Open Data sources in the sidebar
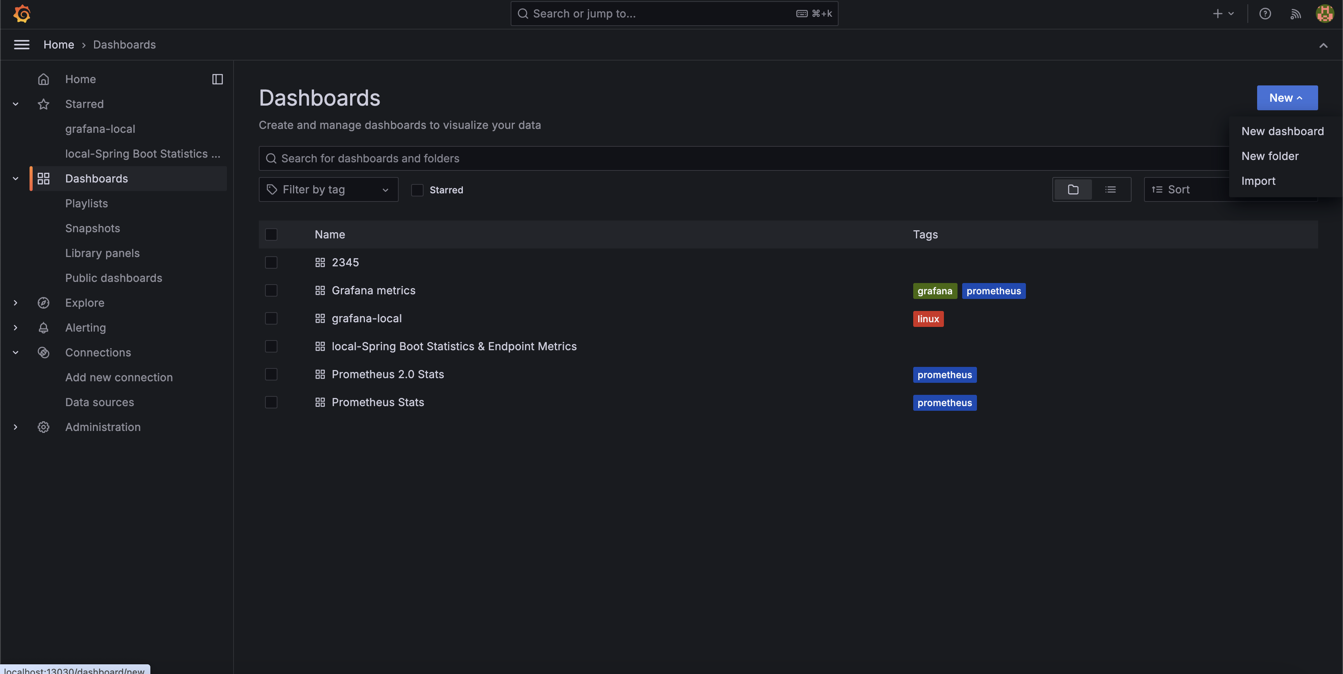Image resolution: width=1343 pixels, height=674 pixels. [x=99, y=402]
